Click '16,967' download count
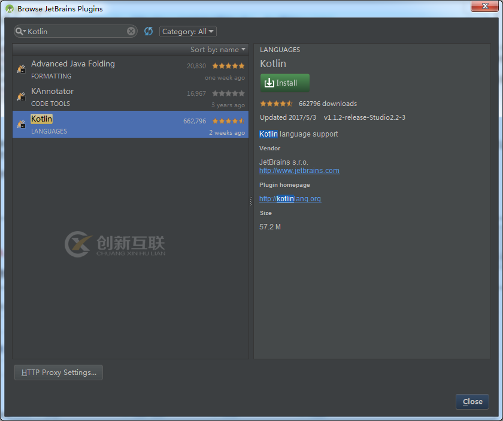Viewport: 503px width, 421px height. [x=196, y=93]
